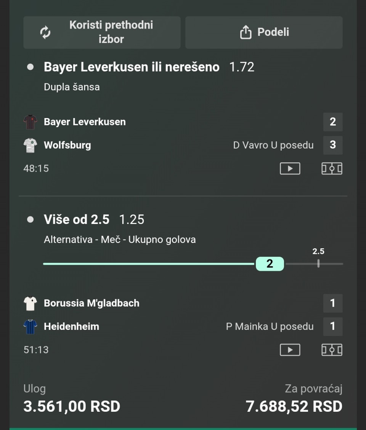Click the 2.5 marker on the goals slider

coord(318,263)
